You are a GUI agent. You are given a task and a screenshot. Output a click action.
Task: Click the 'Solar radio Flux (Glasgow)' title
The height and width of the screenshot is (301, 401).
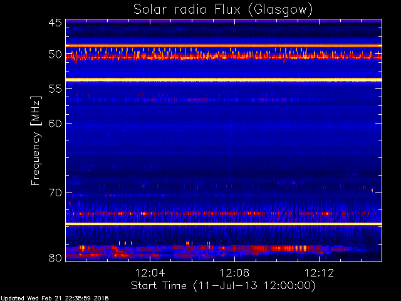coord(223,9)
